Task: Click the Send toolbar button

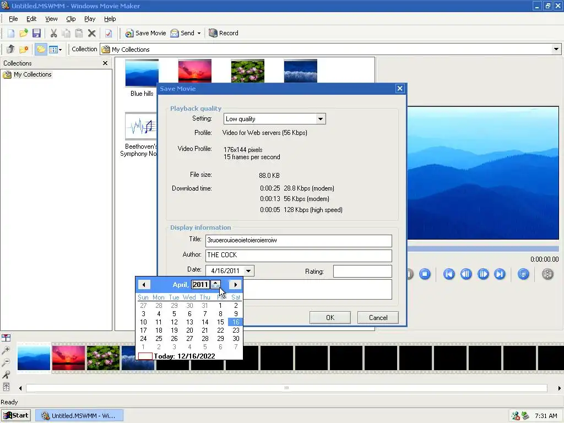Action: tap(182, 33)
